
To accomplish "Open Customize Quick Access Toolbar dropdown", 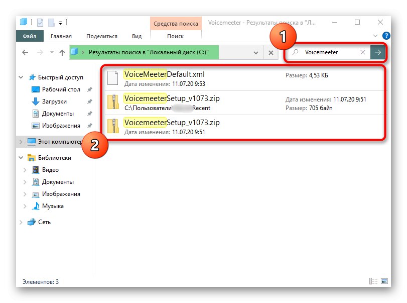I will click(60, 23).
